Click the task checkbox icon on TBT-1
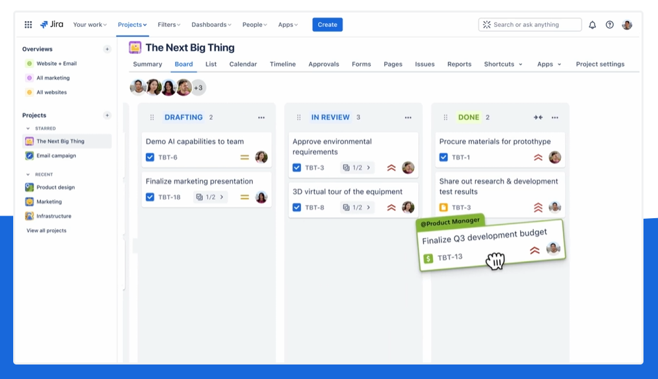Viewport: 658px width, 379px height. [444, 158]
